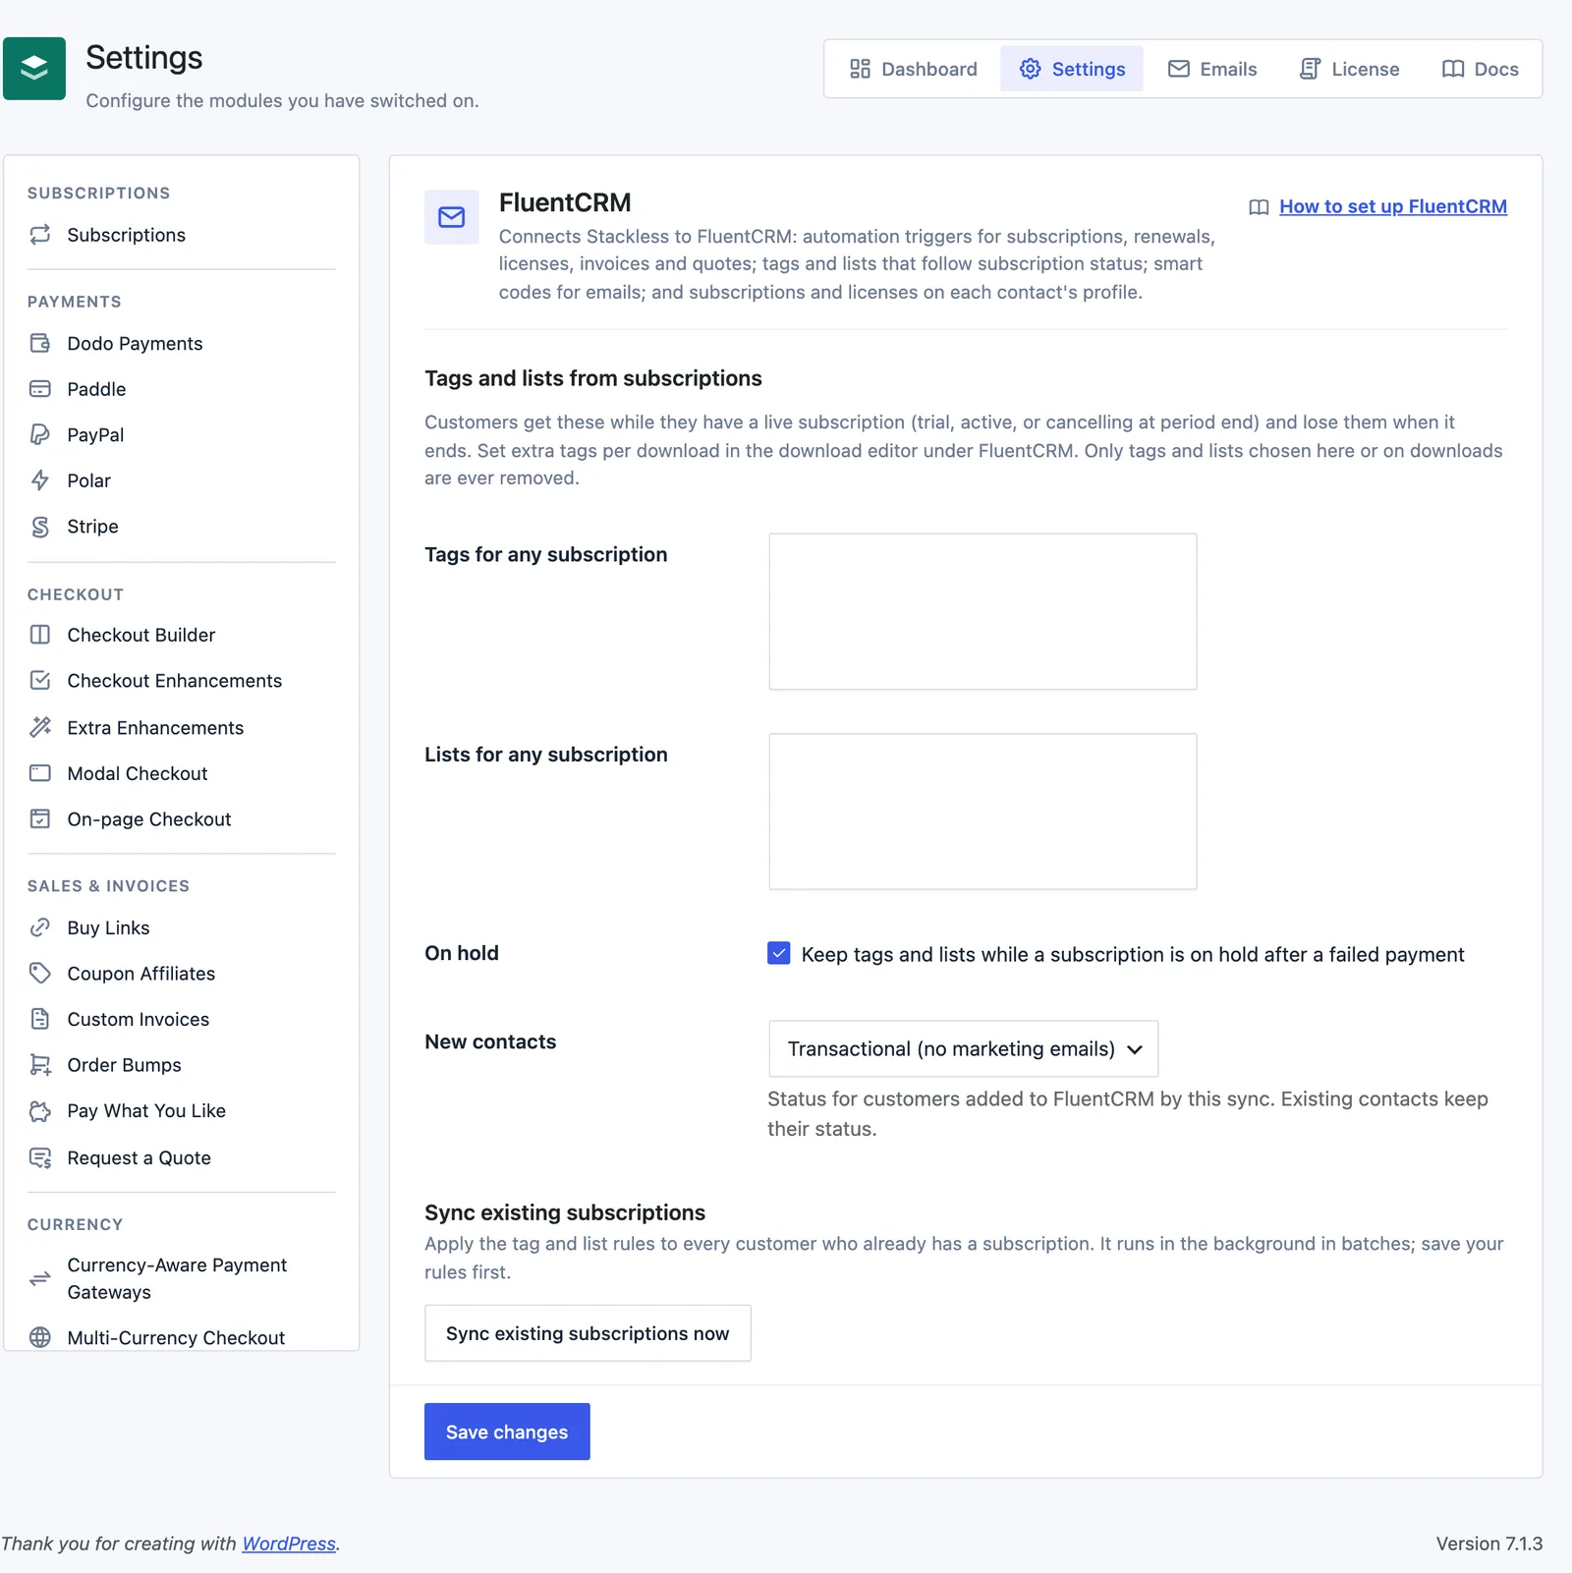Screen dimensions: 1572x1573
Task: Click the Request a Quote icon
Action: 40,1157
